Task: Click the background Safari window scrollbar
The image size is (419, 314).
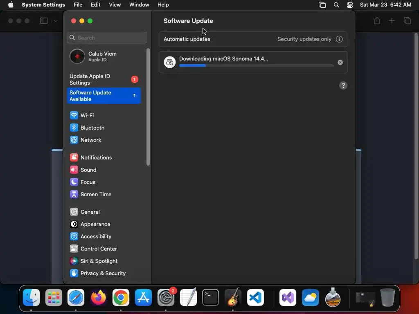Action: 416,146
